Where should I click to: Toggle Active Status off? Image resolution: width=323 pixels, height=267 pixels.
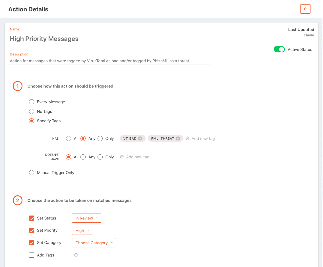coord(279,49)
